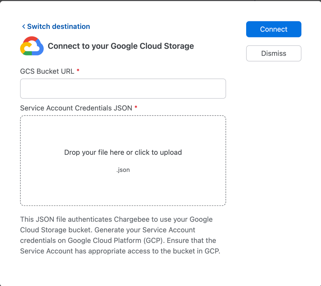The height and width of the screenshot is (286, 321).
Task: Focus the GCS Bucket URL input field
Action: pos(123,89)
